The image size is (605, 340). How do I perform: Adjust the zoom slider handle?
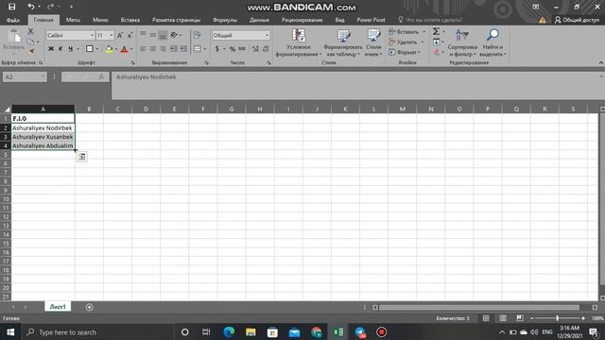coord(557,318)
